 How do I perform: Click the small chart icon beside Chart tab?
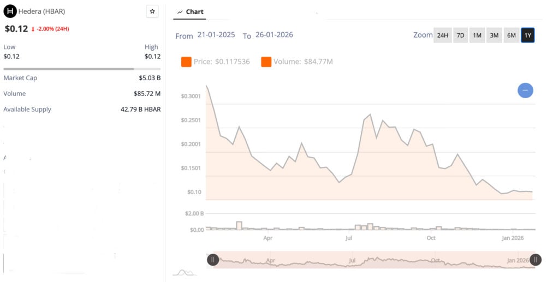pyautogui.click(x=180, y=12)
